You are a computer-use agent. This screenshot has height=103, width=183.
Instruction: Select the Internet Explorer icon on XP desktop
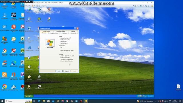29,48
